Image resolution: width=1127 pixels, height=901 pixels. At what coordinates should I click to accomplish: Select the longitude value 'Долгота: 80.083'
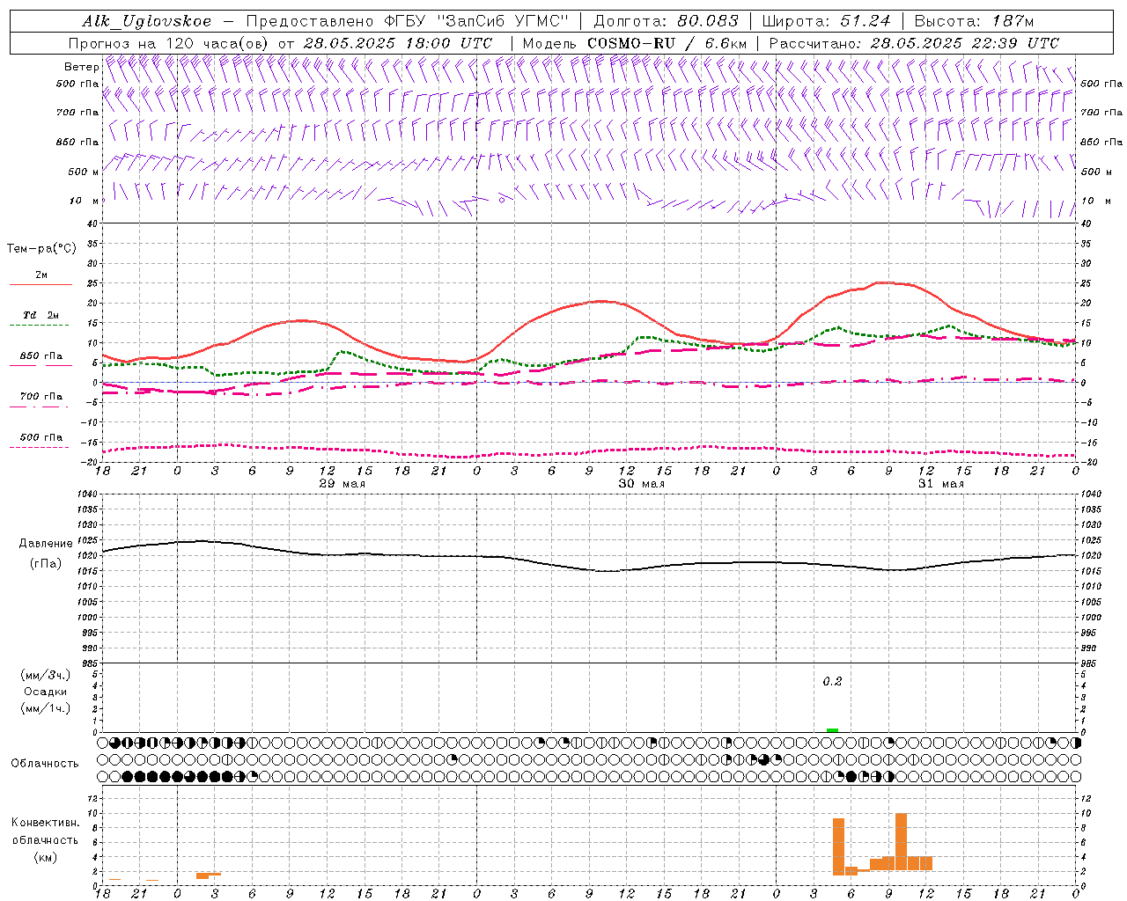pyautogui.click(x=667, y=21)
